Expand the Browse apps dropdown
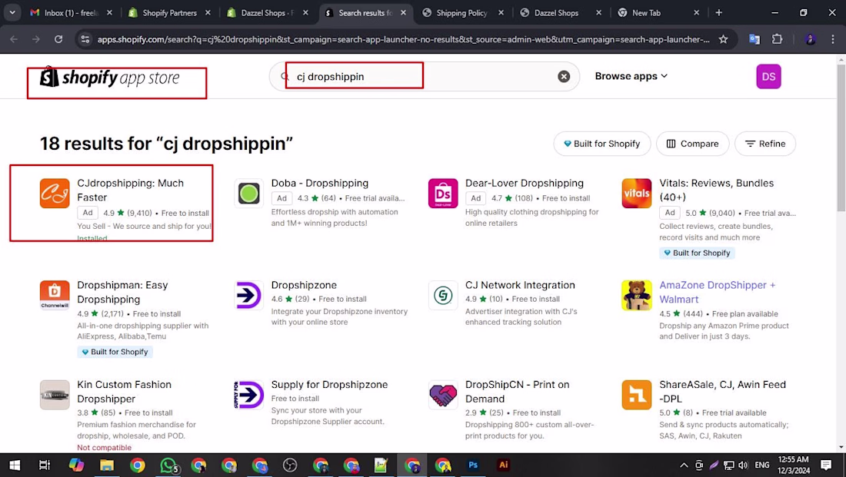The height and width of the screenshot is (477, 846). pyautogui.click(x=631, y=77)
